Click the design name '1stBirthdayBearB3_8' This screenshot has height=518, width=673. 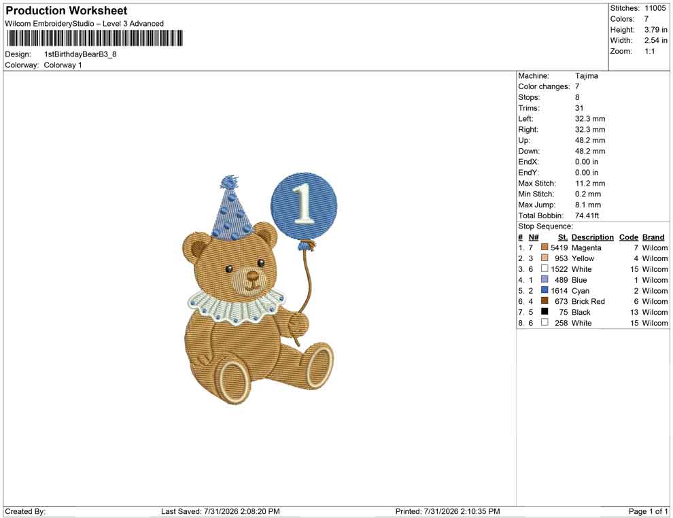[x=80, y=54]
